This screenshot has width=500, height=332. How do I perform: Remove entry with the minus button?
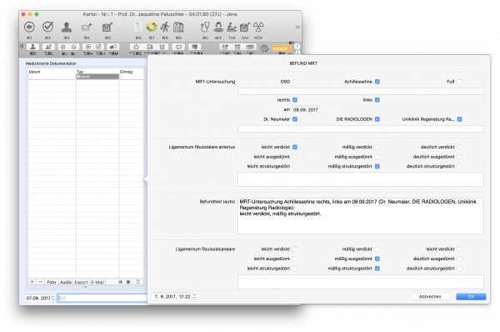coord(40,282)
